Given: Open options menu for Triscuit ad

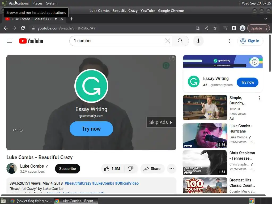Looking at the screenshot, I should coord(259,98).
